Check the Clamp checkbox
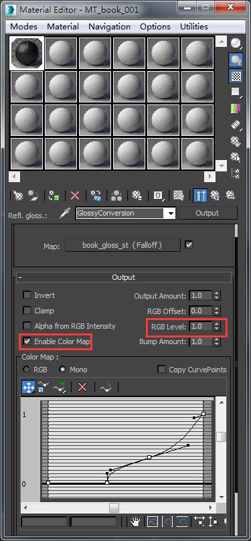Screen dimensions: 251x541 pos(27,311)
